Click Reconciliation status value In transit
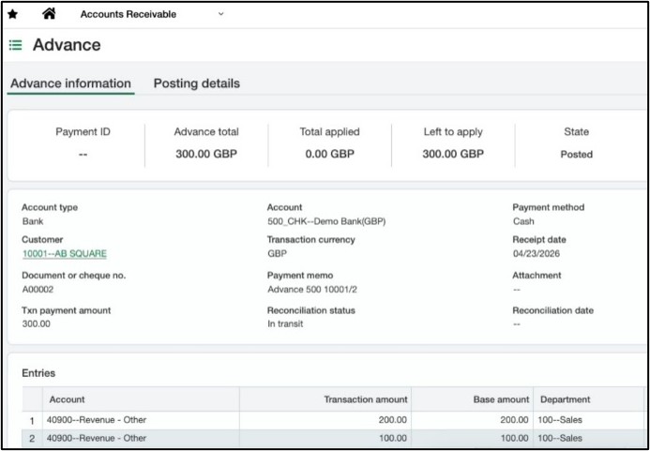 point(285,323)
